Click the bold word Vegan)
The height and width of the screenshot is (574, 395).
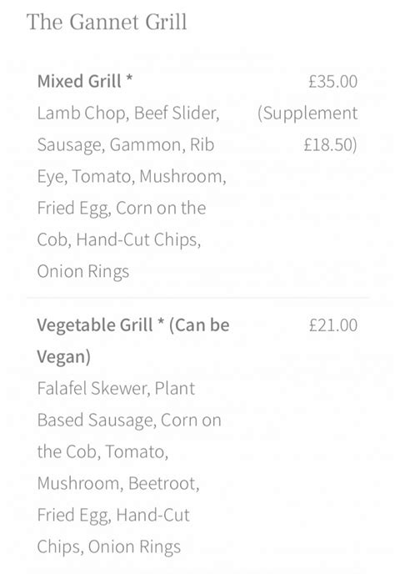click(63, 357)
